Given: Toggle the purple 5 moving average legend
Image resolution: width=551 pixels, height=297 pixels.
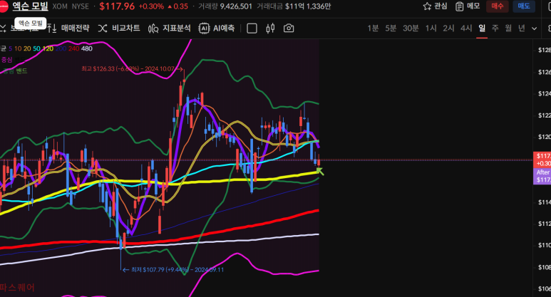Looking at the screenshot, I should tap(10, 48).
